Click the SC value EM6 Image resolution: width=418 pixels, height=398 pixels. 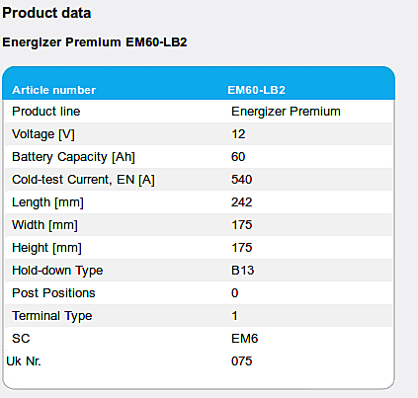[245, 339]
